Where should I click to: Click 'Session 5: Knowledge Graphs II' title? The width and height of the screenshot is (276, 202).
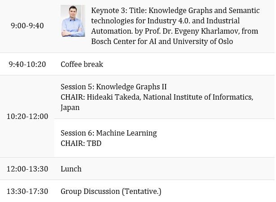(x=114, y=87)
